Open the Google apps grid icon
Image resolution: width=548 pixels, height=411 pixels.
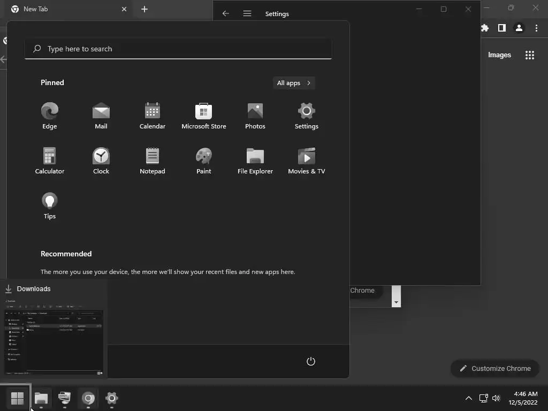(530, 55)
